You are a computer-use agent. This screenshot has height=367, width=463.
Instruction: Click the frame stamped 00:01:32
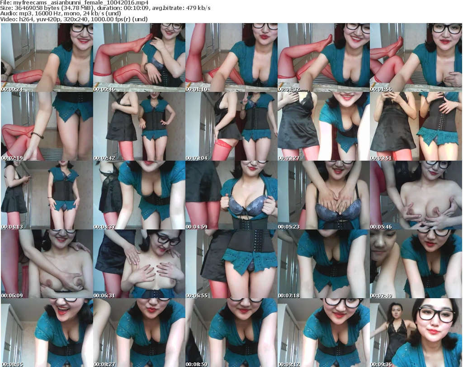(323, 57)
